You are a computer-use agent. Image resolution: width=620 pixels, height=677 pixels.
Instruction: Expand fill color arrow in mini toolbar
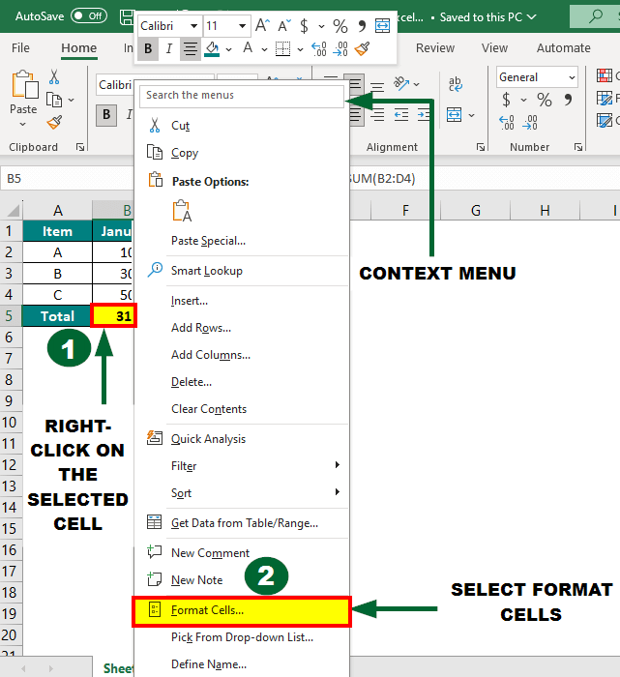coord(229,49)
